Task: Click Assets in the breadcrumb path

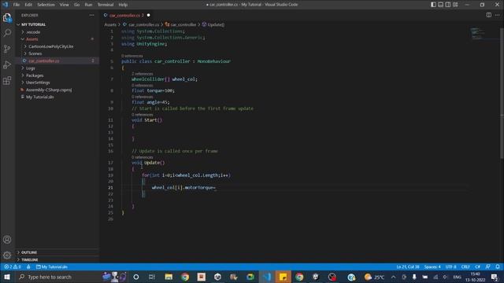Action: (x=110, y=24)
